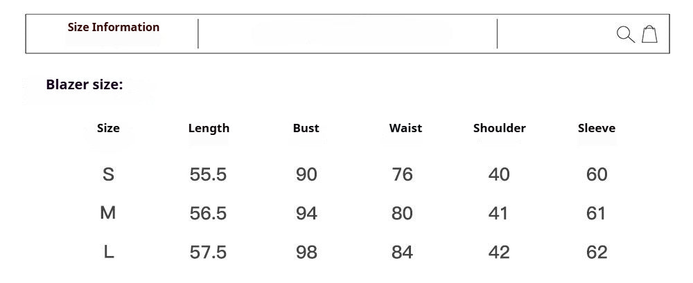Click the shoulder value 40
This screenshot has height=283, width=693.
tap(499, 174)
